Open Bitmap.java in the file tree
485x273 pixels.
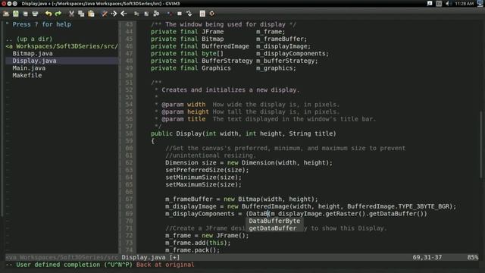(x=33, y=54)
